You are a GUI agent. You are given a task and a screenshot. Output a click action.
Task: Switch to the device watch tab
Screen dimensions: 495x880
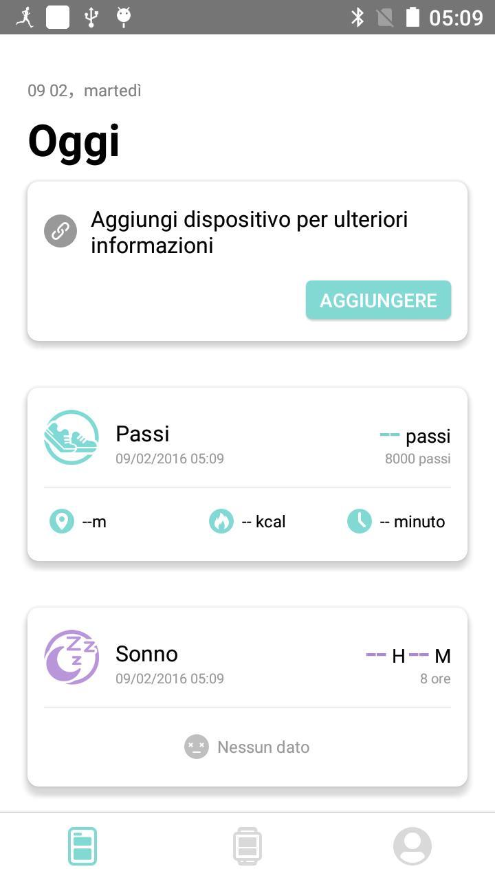(247, 846)
